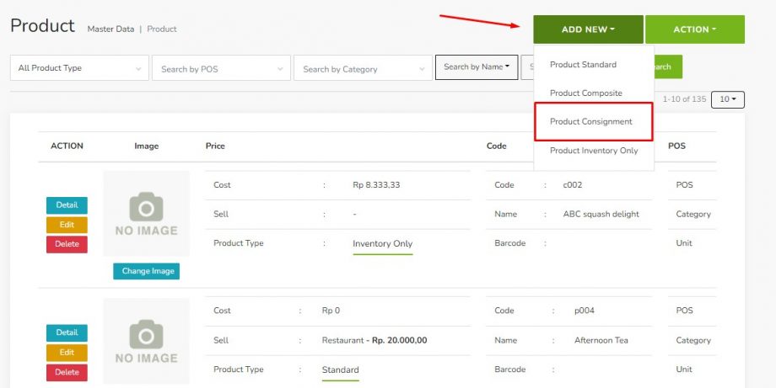The height and width of the screenshot is (388, 776).
Task: Click the Inventory Only product type value
Action: pyautogui.click(x=383, y=243)
